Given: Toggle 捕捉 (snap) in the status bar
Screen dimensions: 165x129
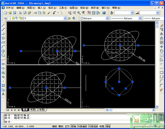Looking at the screenshot, I should 54,126.
